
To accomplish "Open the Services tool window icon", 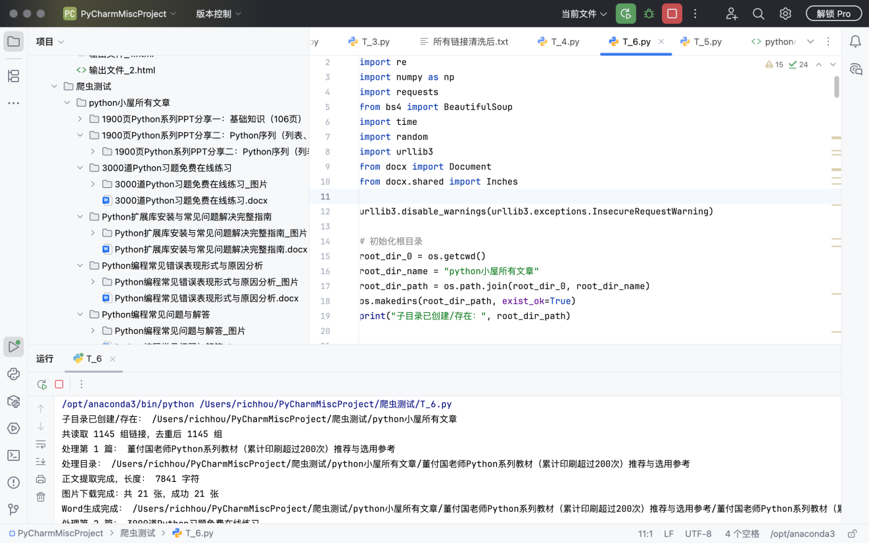I will (13, 429).
